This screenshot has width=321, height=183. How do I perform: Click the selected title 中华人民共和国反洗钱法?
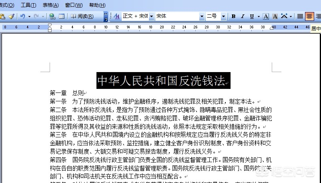point(161,81)
